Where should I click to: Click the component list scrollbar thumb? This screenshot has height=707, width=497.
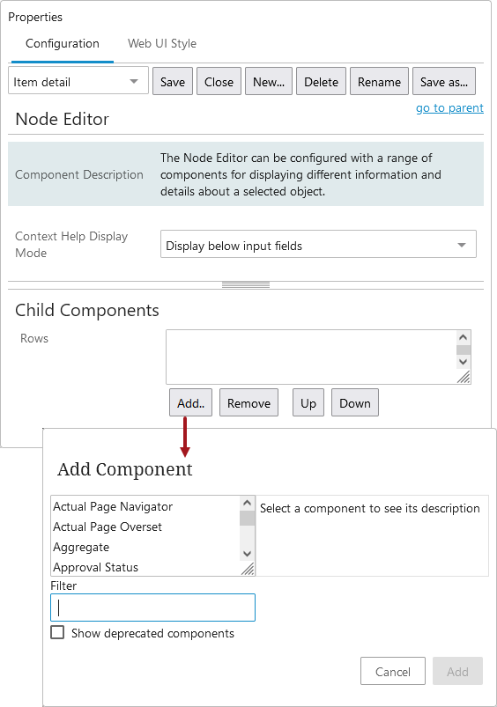247,518
